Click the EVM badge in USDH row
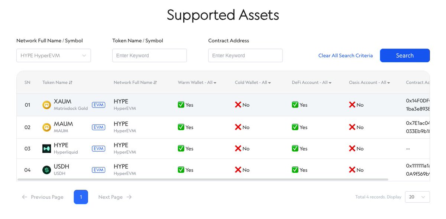Viewport: 446px width, 219px height. [x=98, y=170]
